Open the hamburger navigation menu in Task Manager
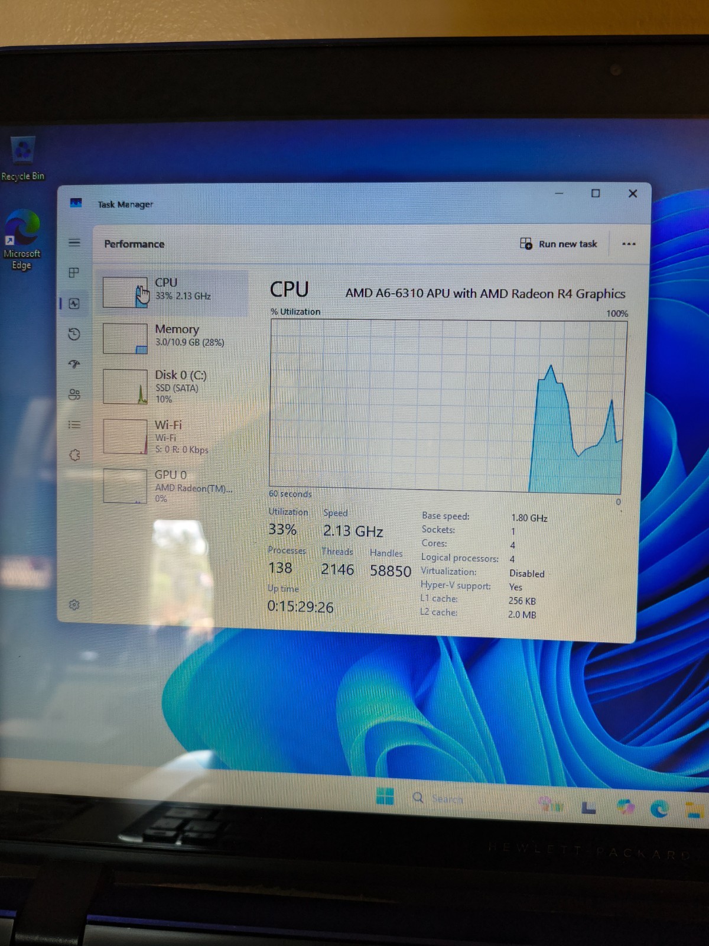The image size is (709, 946). tap(74, 242)
